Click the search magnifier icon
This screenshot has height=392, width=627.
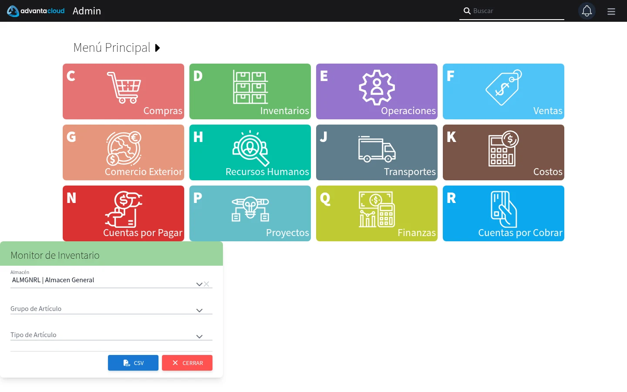pos(467,11)
